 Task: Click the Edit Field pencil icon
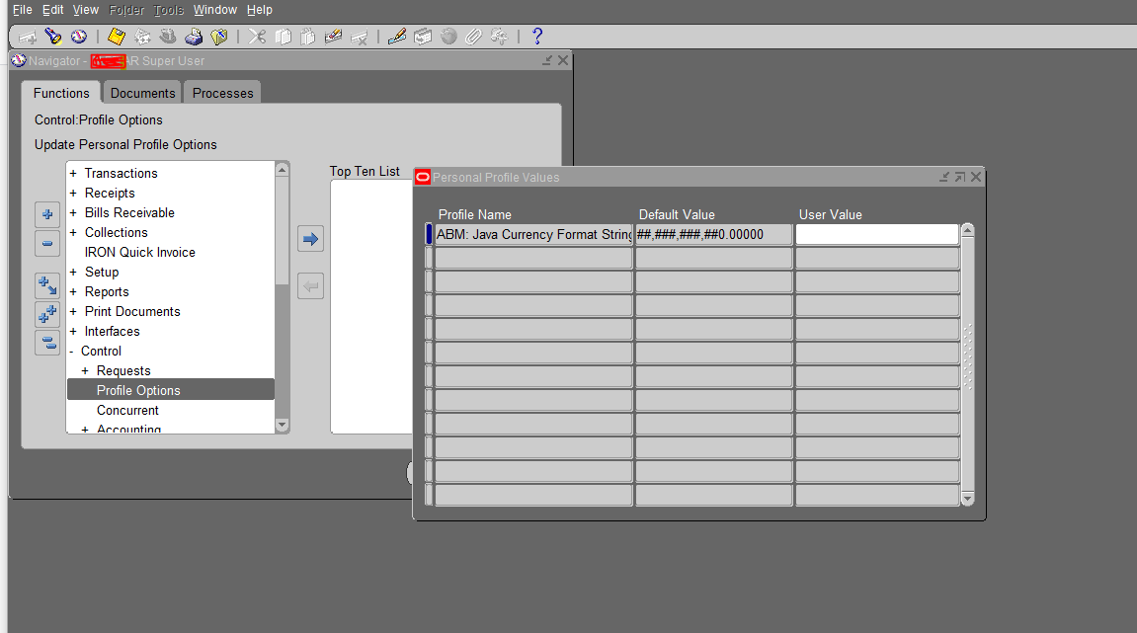tap(396, 37)
